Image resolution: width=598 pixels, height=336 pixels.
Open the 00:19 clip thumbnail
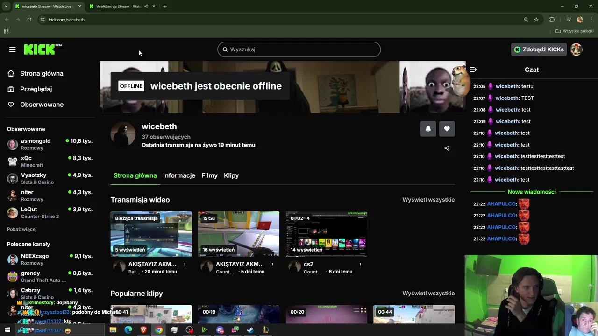click(x=239, y=314)
